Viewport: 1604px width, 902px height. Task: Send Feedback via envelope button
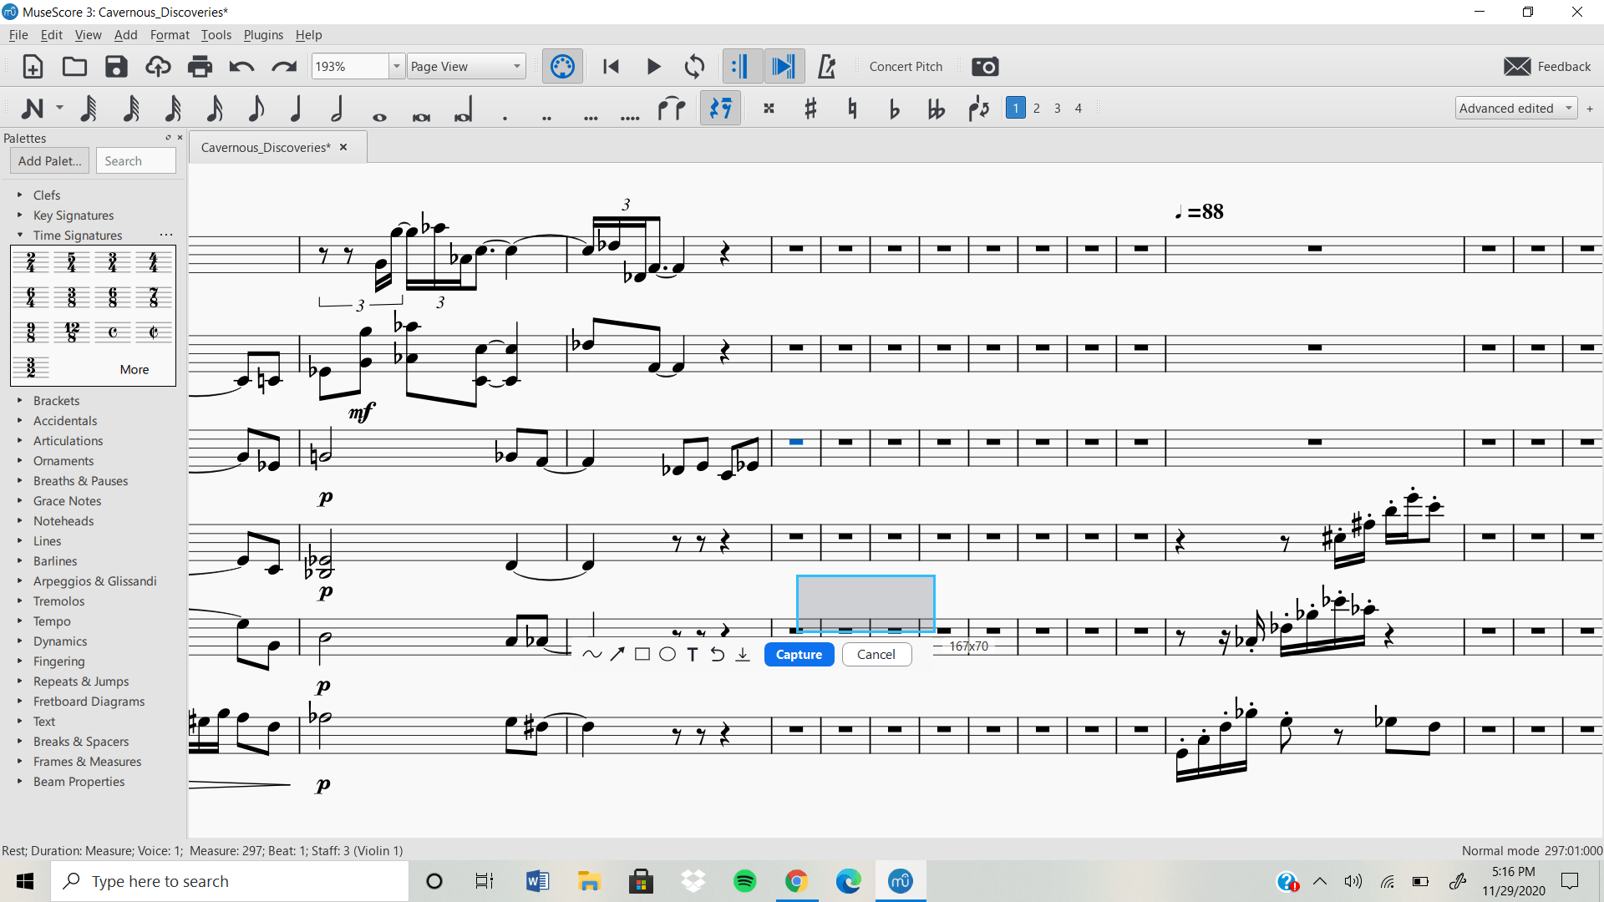click(x=1547, y=67)
